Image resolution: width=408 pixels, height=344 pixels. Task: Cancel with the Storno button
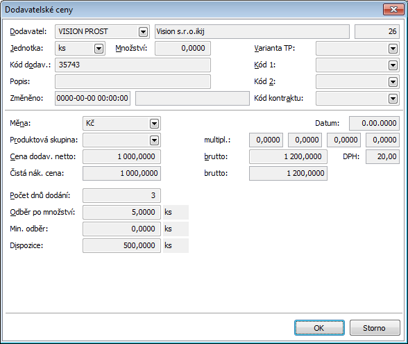point(375,328)
